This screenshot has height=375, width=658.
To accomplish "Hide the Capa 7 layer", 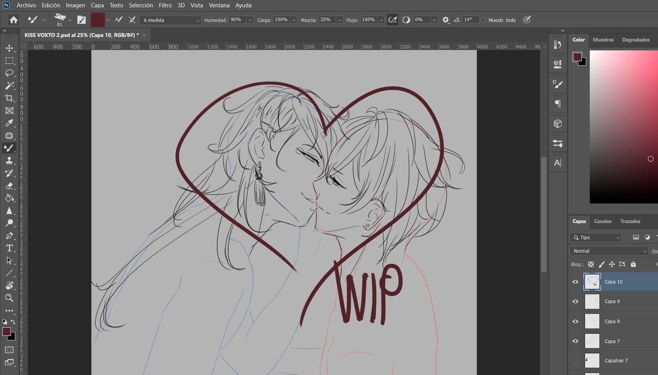I will click(x=575, y=341).
